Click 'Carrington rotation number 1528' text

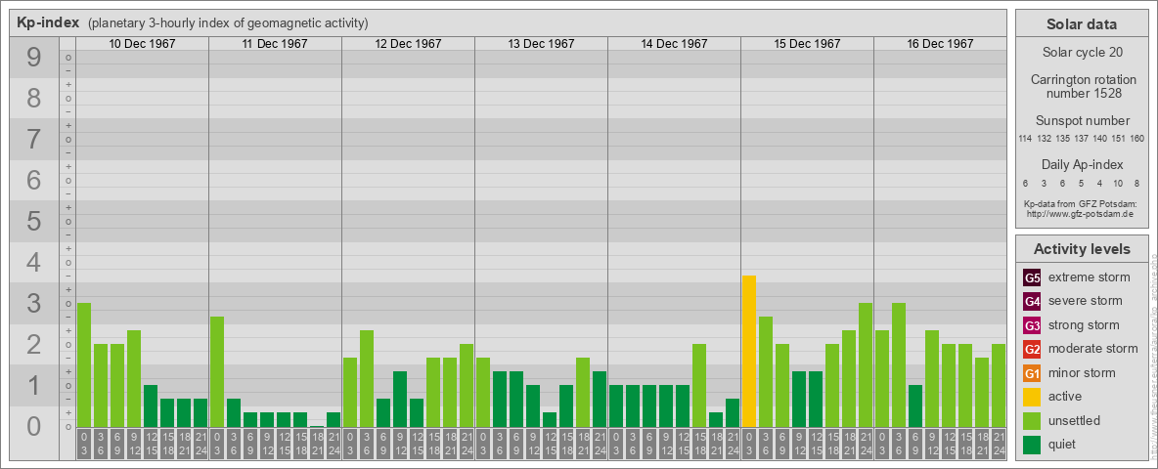1082,87
